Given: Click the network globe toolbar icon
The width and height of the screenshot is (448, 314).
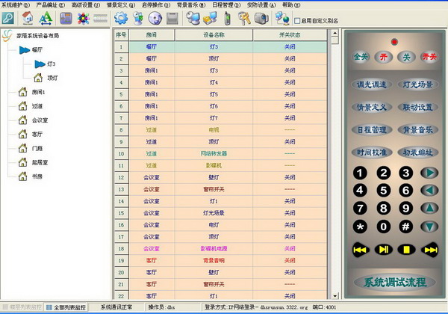Looking at the screenshot, I should point(282,18).
